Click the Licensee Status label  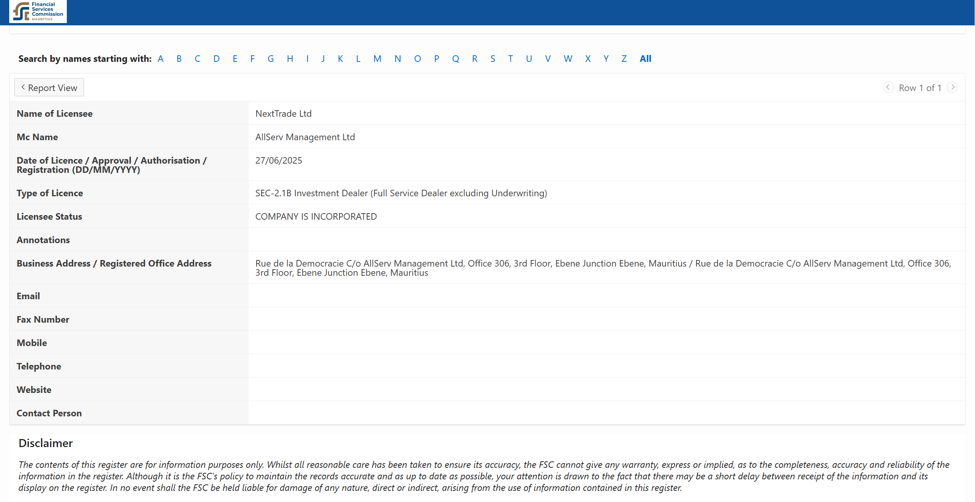[49, 217]
